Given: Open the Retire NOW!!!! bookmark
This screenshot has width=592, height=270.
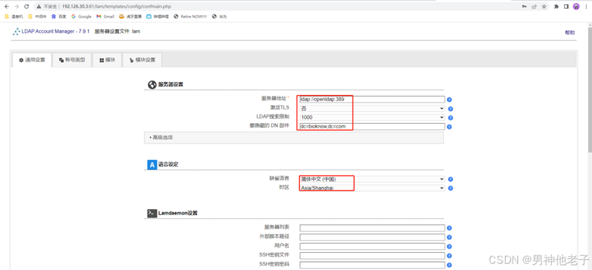Looking at the screenshot, I should 190,16.
